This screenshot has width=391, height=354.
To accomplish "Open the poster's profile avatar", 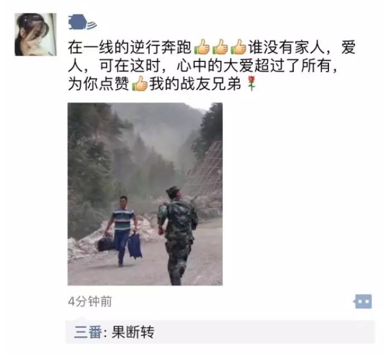I will 36,35.
